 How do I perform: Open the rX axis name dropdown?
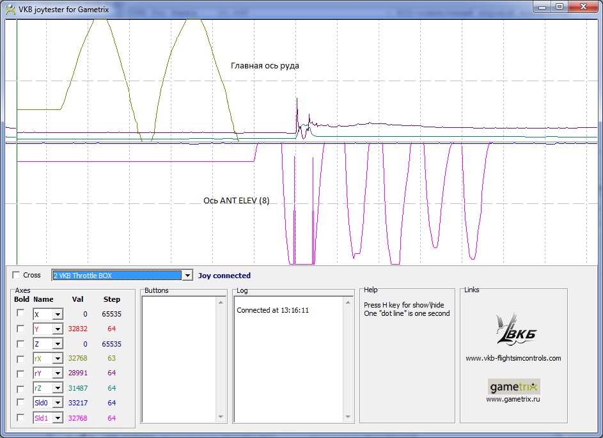click(x=57, y=359)
